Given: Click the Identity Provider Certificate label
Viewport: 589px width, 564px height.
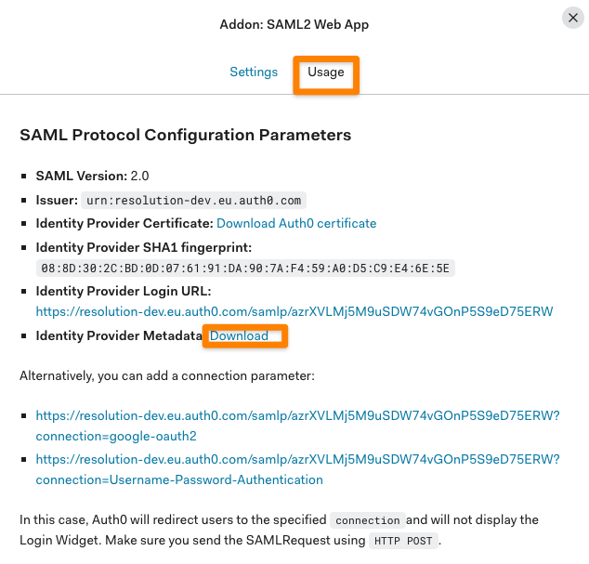Looking at the screenshot, I should [124, 223].
